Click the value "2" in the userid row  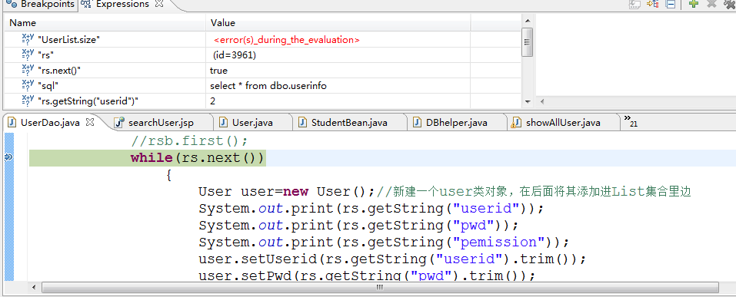pyautogui.click(x=212, y=101)
